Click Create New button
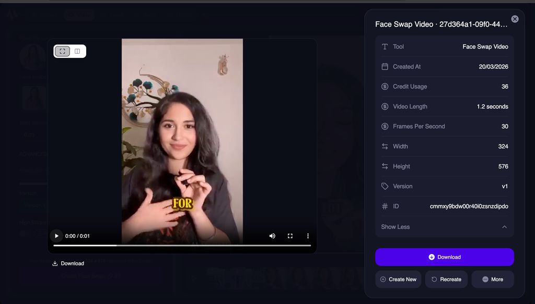This screenshot has width=535, height=304. point(398,279)
